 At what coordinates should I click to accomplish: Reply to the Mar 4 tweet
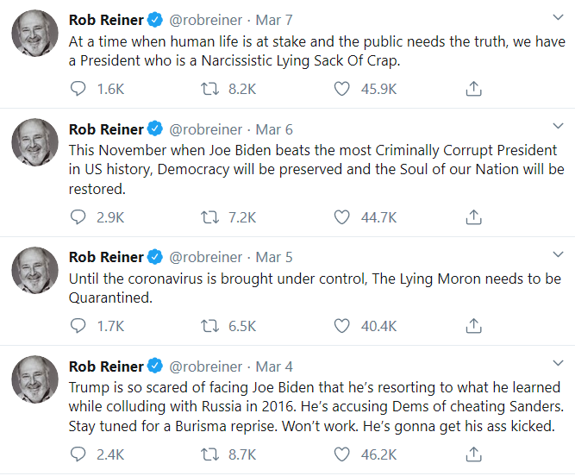(78, 454)
